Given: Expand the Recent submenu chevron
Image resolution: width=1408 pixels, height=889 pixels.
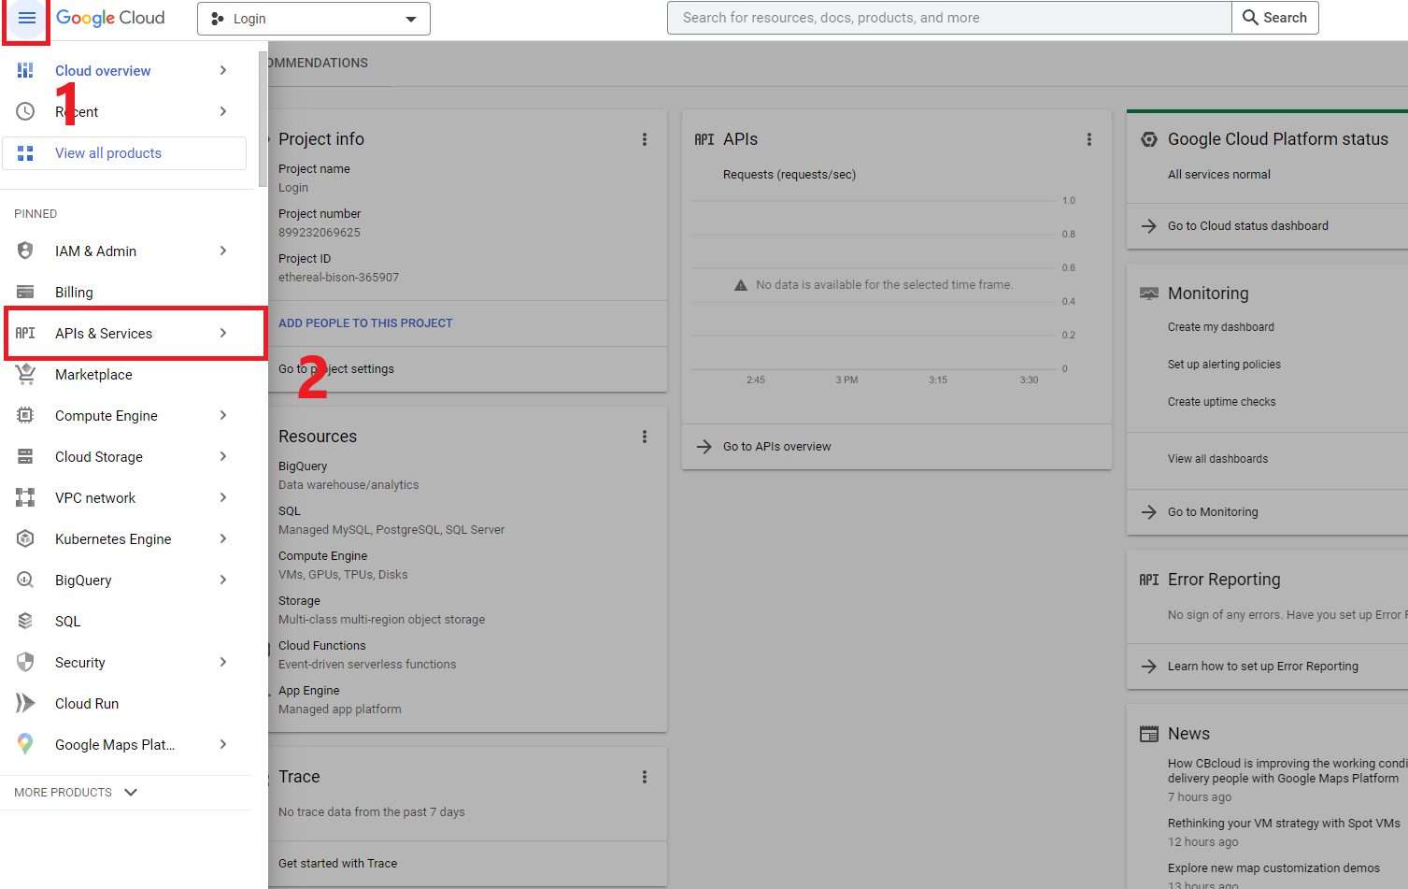Looking at the screenshot, I should 222,111.
